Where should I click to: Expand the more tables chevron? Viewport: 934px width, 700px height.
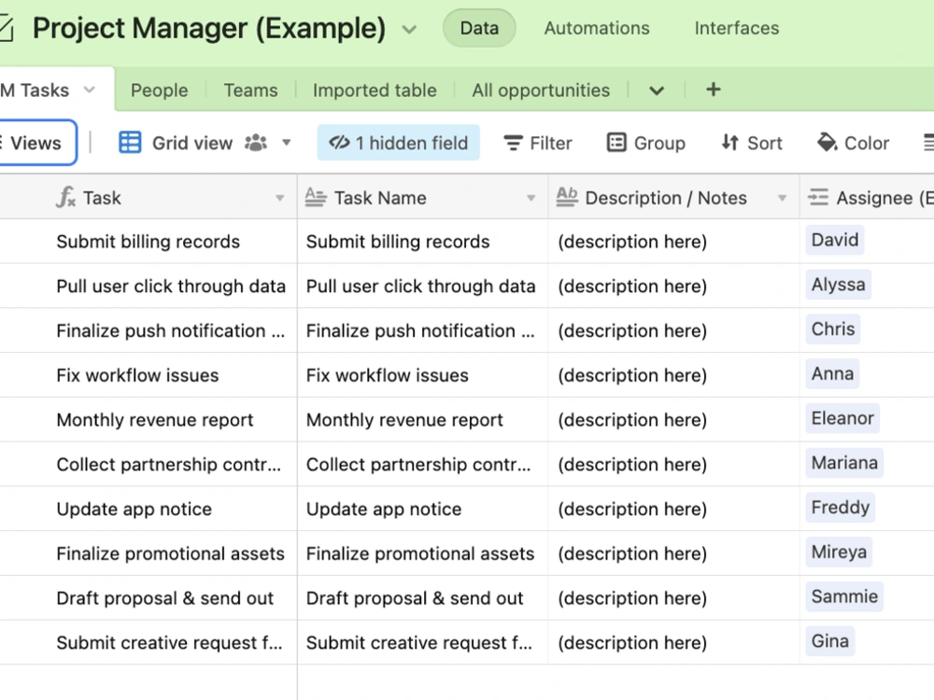(657, 91)
